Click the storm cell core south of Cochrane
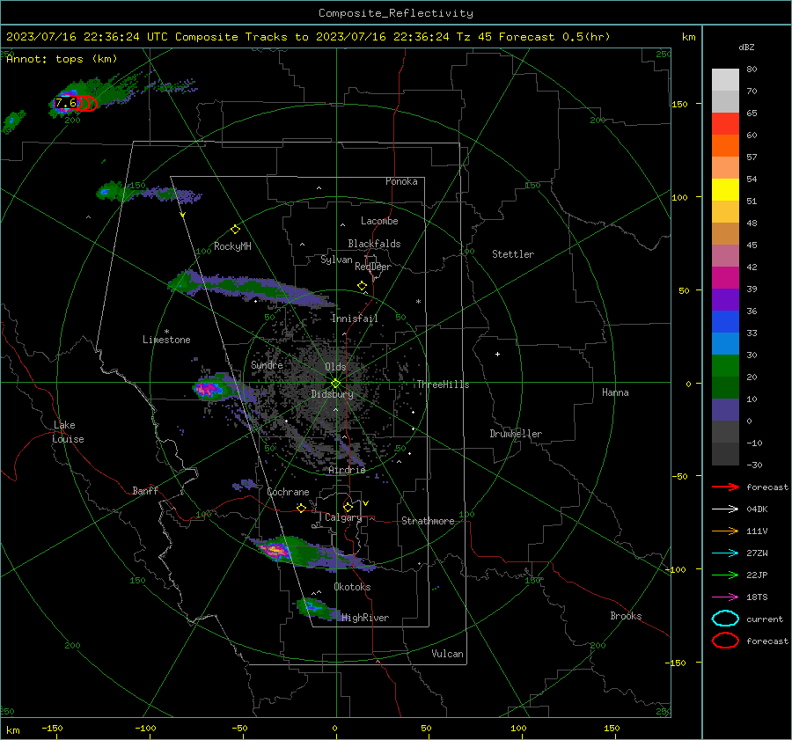 pyautogui.click(x=275, y=550)
